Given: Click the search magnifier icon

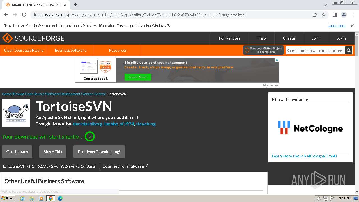Looking at the screenshot, I should point(349,50).
